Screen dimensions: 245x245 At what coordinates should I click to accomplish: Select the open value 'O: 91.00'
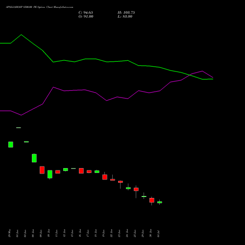(86, 17)
